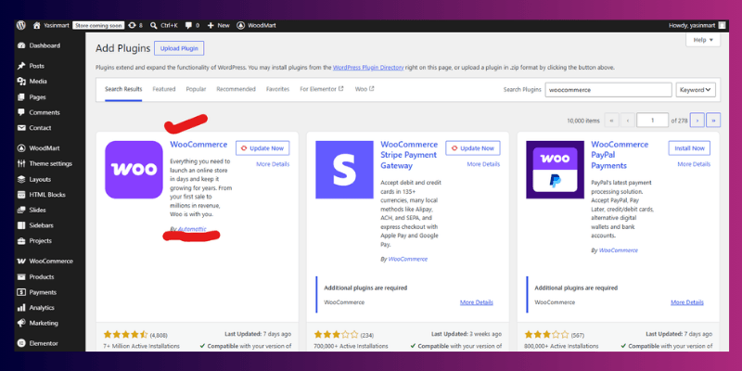Click the Search Plugins input field

pos(608,90)
